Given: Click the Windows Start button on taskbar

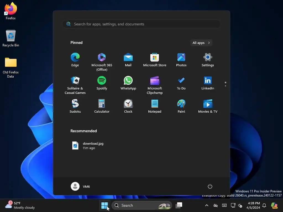Looking at the screenshot, I should click(104, 205).
